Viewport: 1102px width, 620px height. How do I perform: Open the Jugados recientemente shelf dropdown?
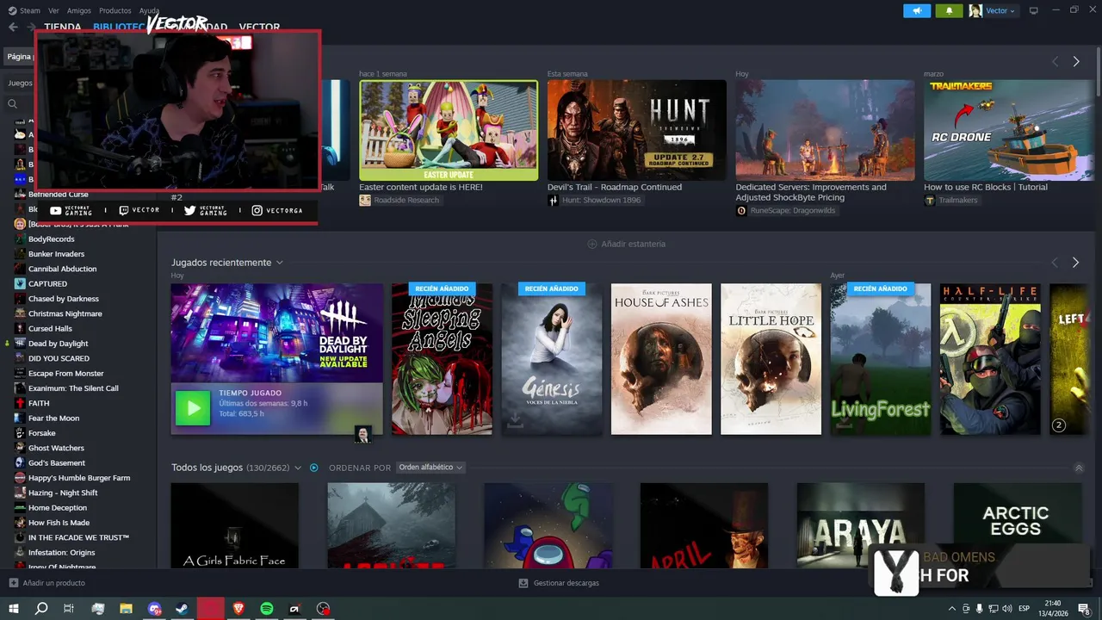280,263
